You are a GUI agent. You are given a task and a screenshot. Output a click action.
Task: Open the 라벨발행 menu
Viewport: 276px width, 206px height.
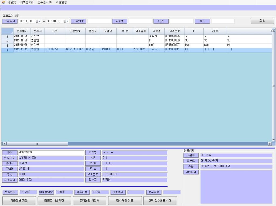click(x=61, y=2)
